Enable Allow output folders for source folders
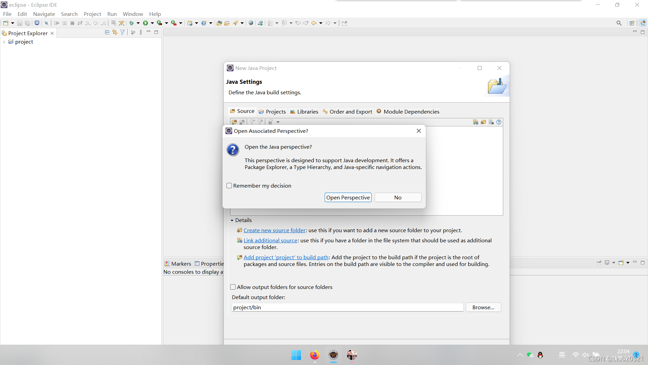Screen dimensions: 648x365 click(233, 287)
